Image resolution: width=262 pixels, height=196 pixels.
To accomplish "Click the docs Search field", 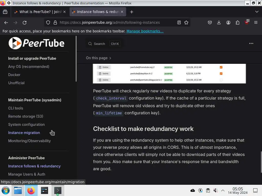I will point(104,44).
